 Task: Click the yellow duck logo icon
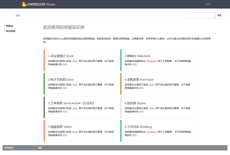pyautogui.click(x=24, y=4)
